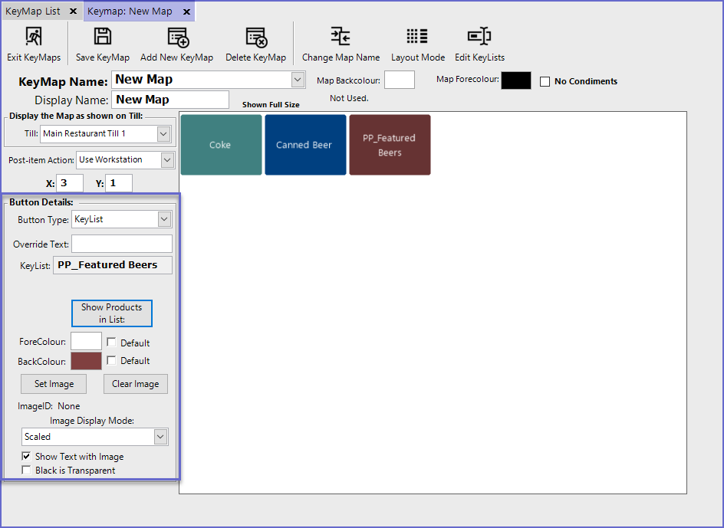Switch to the KeyMap List tab
The width and height of the screenshot is (724, 528).
(33, 11)
